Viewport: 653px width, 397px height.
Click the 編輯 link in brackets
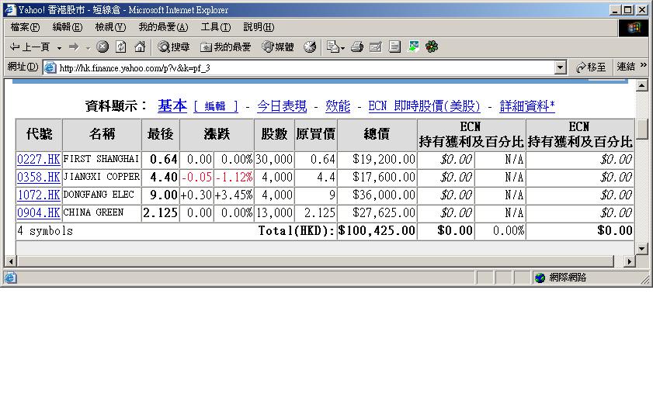pos(215,106)
